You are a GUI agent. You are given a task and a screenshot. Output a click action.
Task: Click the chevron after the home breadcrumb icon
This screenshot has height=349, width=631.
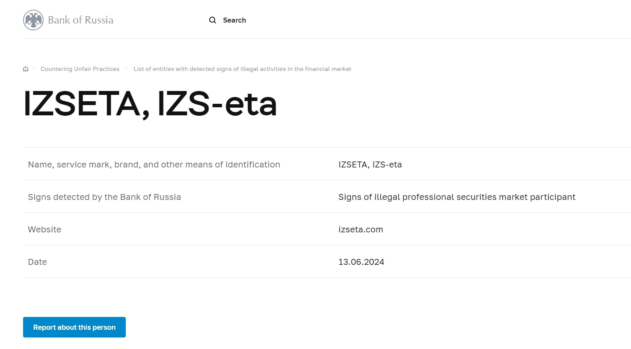pos(34,69)
